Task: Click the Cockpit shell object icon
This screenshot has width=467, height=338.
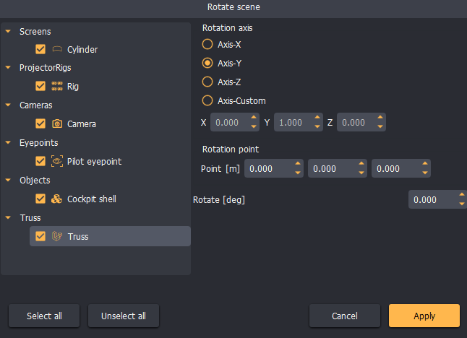Action: (x=56, y=199)
